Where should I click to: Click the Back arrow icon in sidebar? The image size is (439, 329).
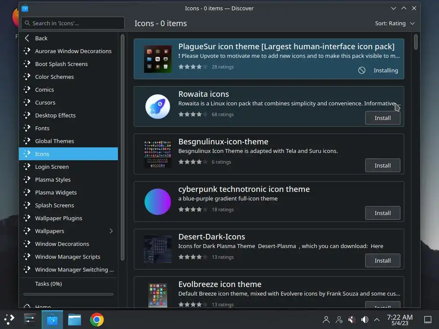(27, 38)
